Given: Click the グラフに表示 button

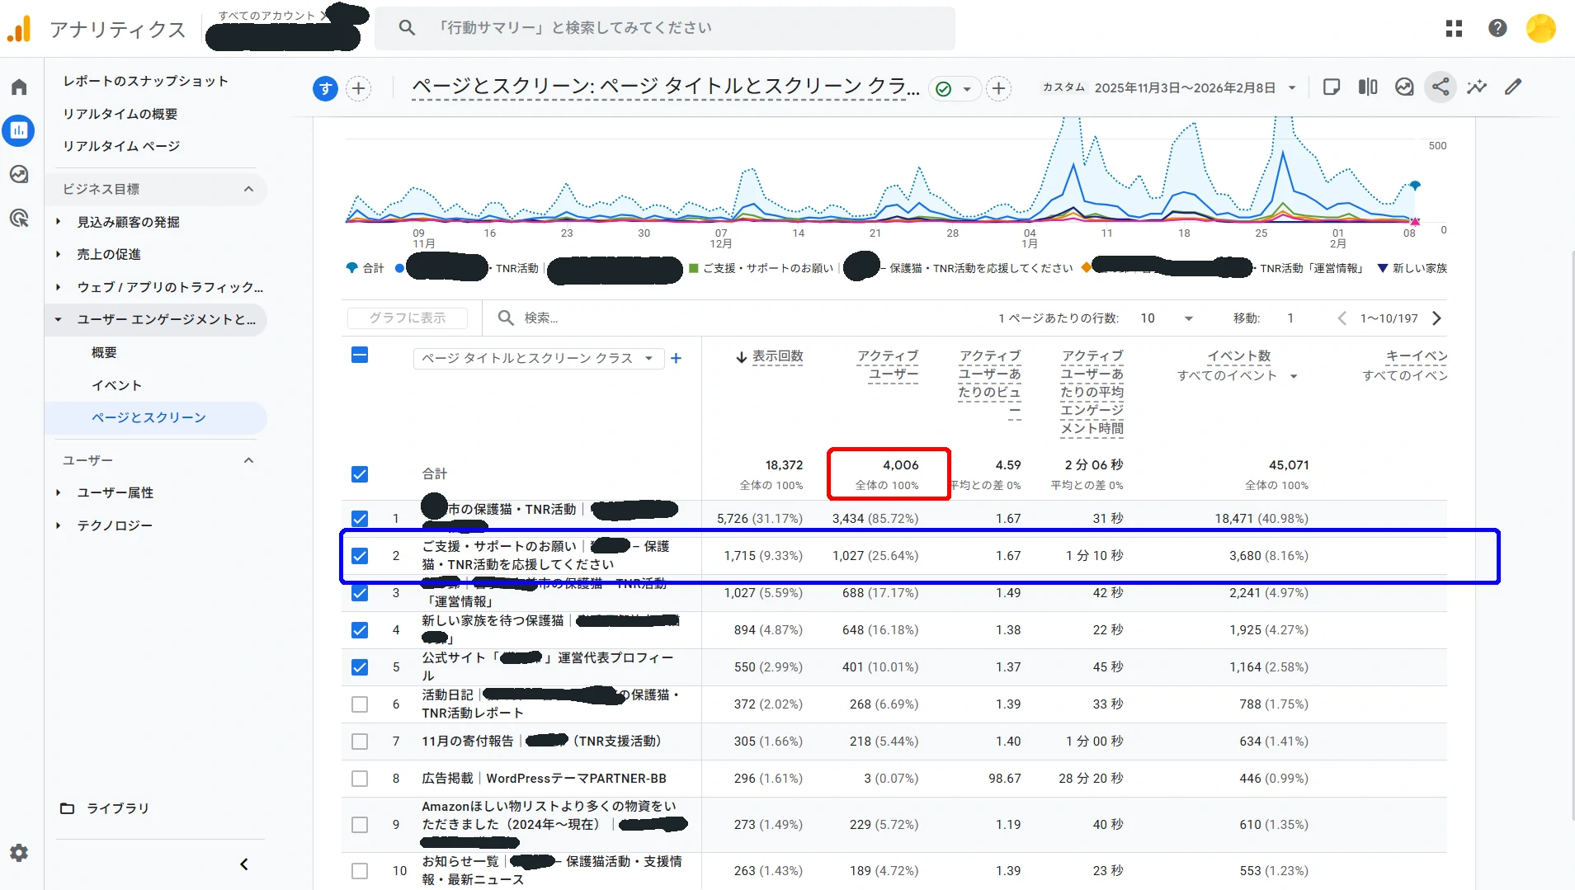Looking at the screenshot, I should (406, 318).
